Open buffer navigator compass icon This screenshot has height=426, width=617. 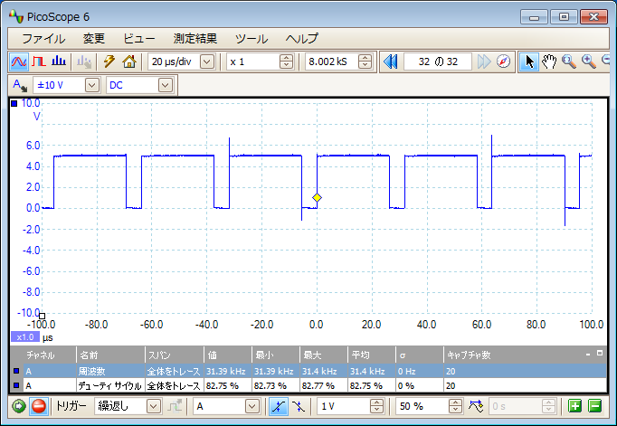503,62
